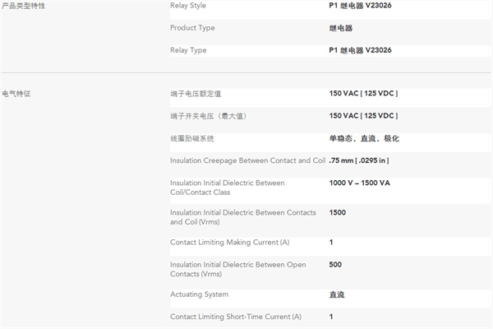Select the Actuating System label

coord(199,294)
